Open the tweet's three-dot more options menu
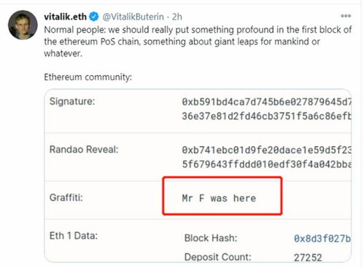 [x=346, y=16]
